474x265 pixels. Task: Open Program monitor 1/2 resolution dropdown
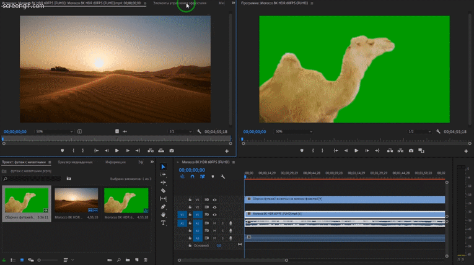click(x=419, y=131)
